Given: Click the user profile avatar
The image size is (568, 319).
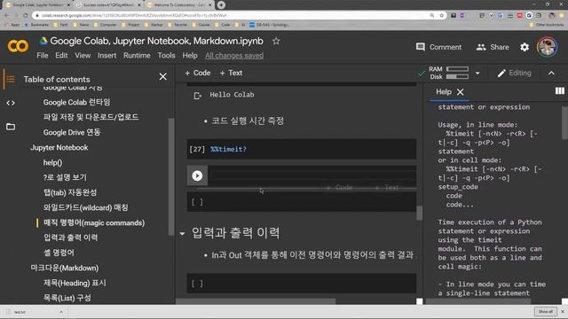Looking at the screenshot, I should (547, 47).
